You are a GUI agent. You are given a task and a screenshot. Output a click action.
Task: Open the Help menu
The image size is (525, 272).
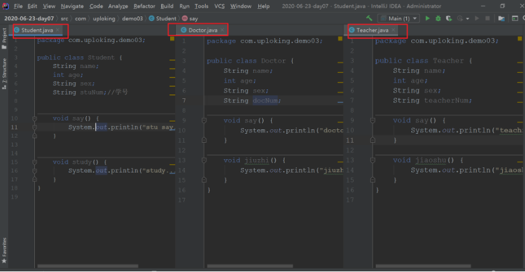click(x=263, y=6)
